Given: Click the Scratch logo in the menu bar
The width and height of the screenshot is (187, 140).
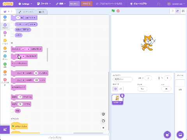Looking at the screenshot, I should click(x=8, y=4).
